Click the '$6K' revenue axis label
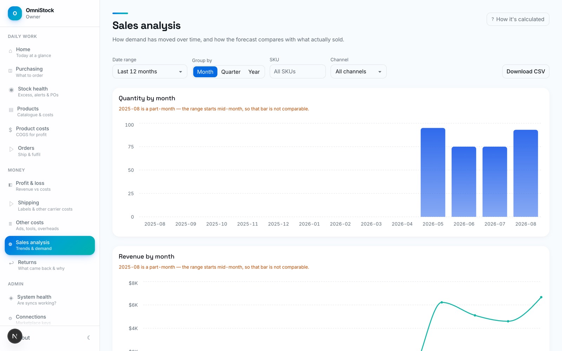The width and height of the screenshot is (562, 351). tap(133, 305)
